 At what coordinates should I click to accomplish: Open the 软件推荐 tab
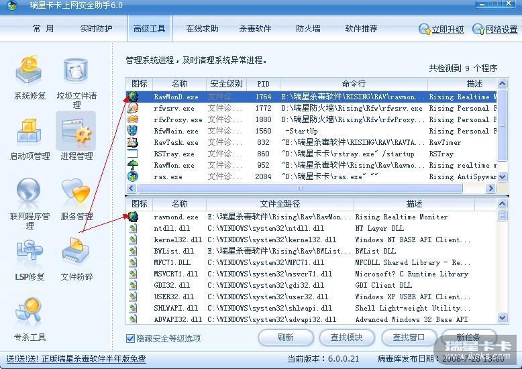pos(361,29)
